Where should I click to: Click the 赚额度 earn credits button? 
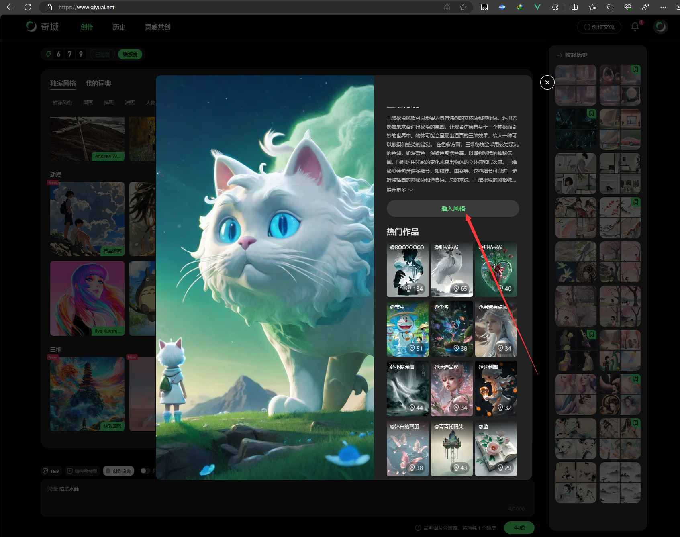(130, 54)
